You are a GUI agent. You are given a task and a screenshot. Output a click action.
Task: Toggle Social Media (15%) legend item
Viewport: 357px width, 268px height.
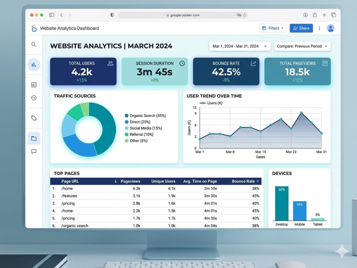[x=144, y=128]
